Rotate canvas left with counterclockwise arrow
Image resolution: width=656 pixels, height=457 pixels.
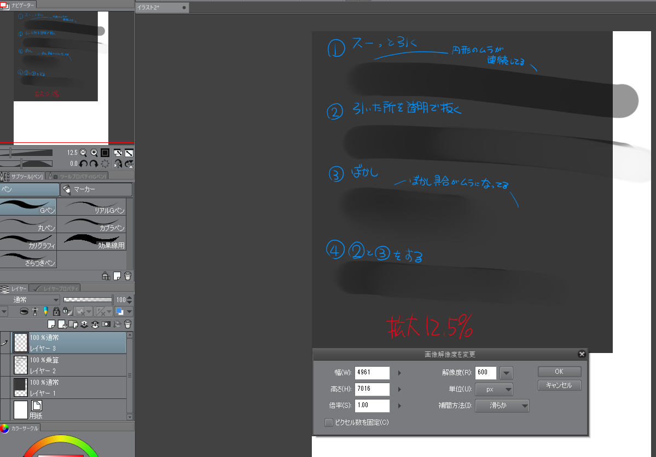(x=83, y=164)
